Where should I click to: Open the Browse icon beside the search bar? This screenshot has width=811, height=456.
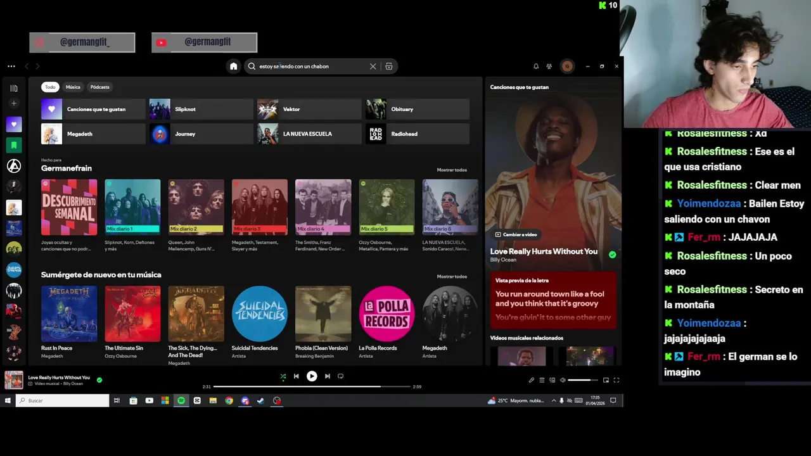pos(389,66)
